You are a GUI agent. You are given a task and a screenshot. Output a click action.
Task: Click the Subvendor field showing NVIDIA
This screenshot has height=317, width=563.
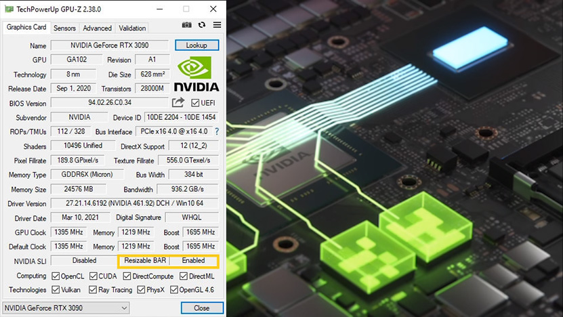tap(79, 117)
